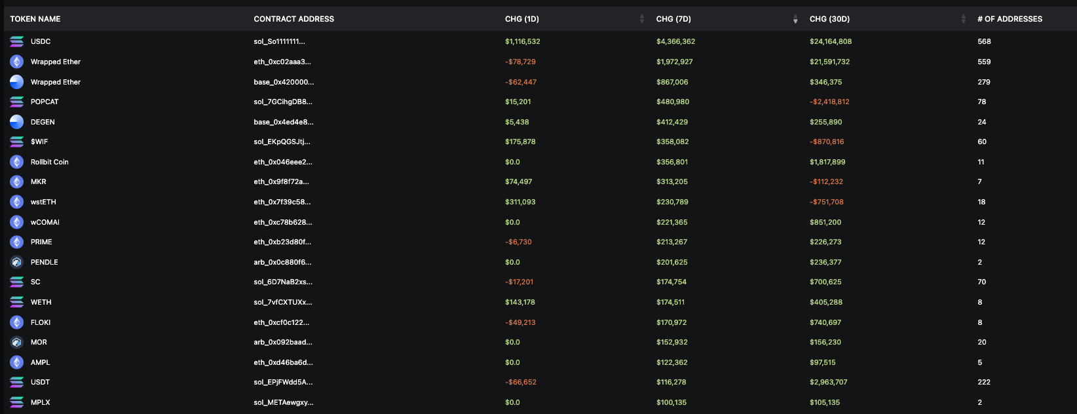Click the Ethereum icon beside eth_0xc02aaa3 Wrapped Ether
The image size is (1077, 414).
click(x=17, y=62)
